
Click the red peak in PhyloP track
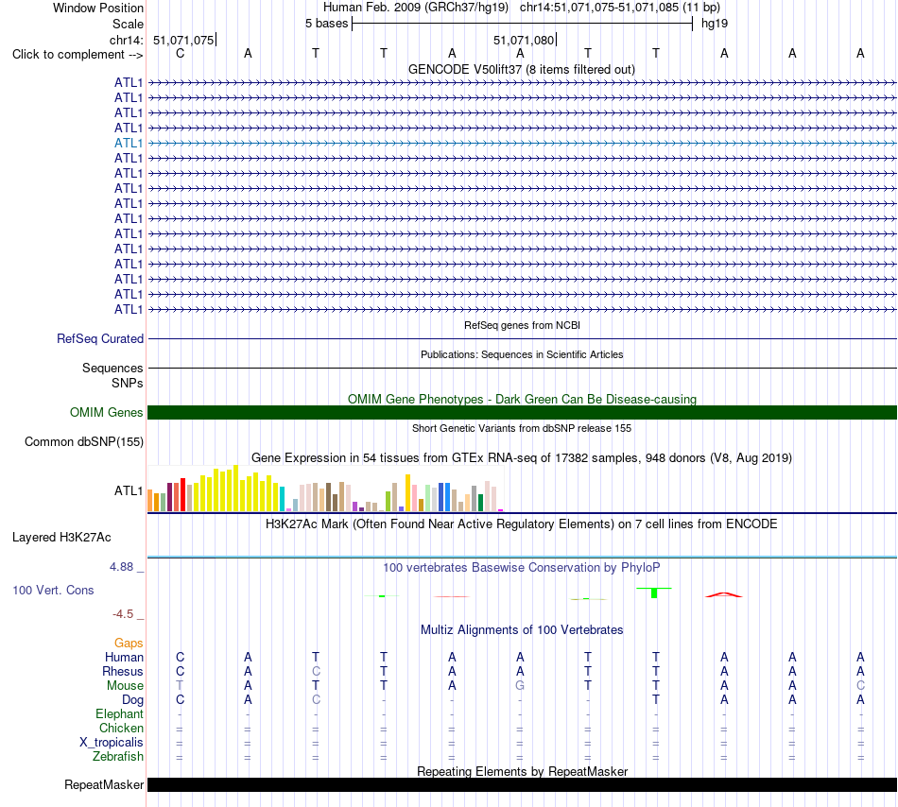[x=724, y=594]
